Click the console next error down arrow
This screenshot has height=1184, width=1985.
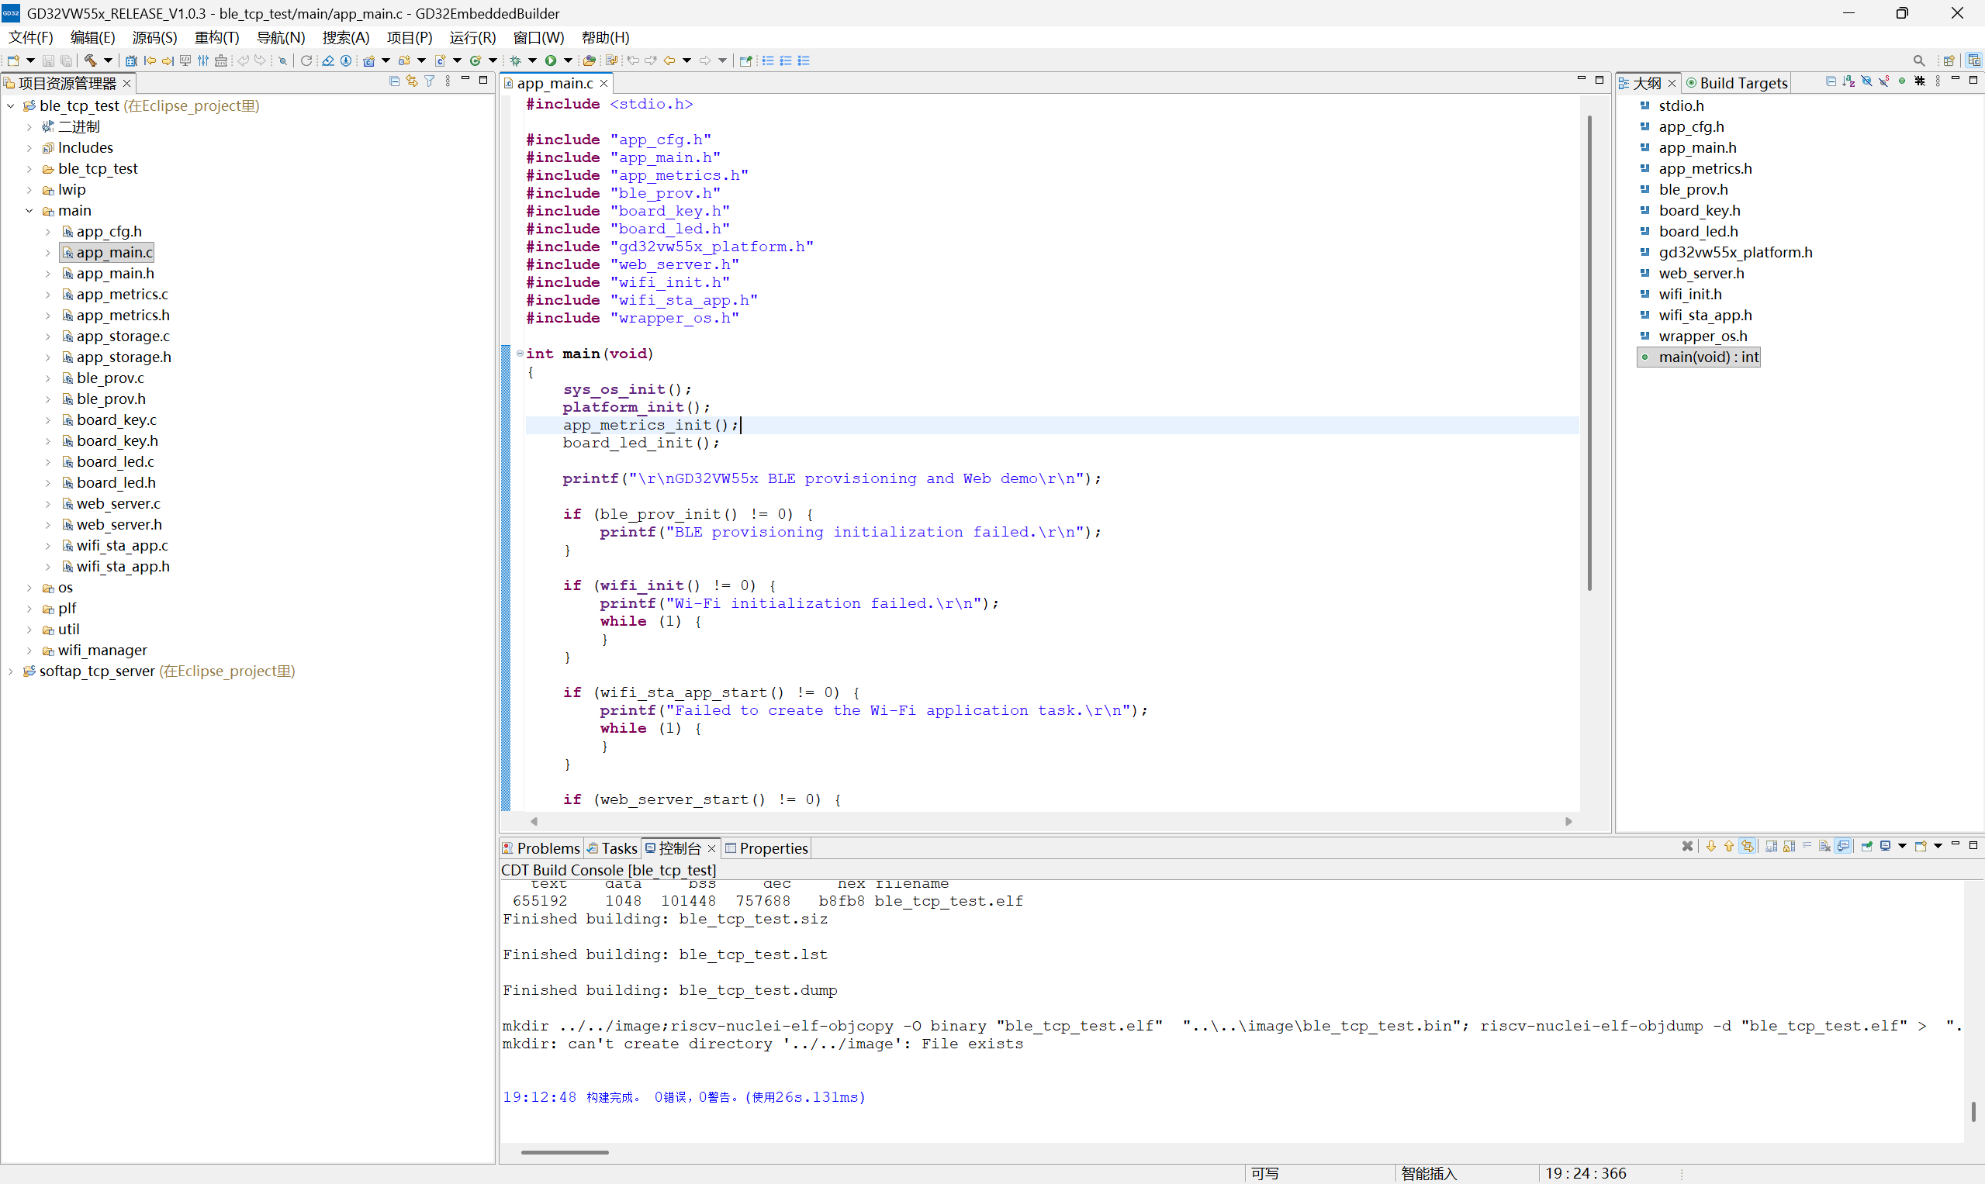pyautogui.click(x=1711, y=847)
